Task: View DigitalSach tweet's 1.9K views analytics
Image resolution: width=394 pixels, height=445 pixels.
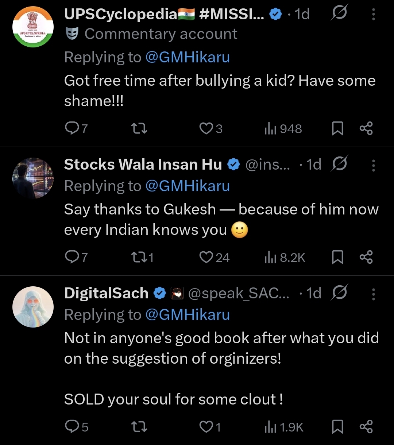Action: (284, 427)
